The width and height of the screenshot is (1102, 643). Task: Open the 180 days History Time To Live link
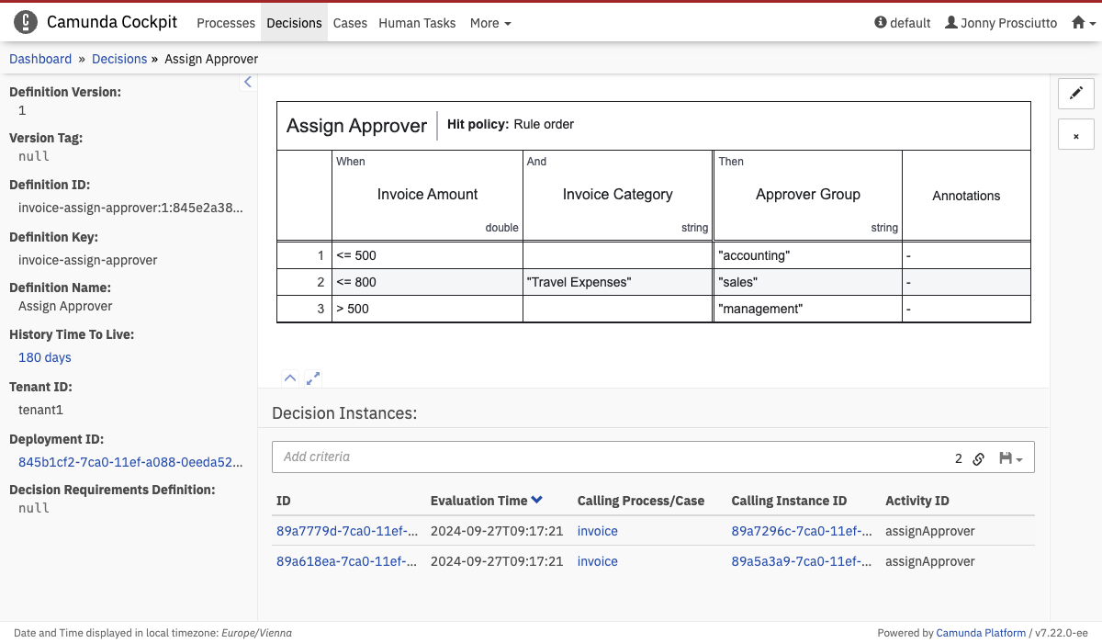tap(45, 357)
